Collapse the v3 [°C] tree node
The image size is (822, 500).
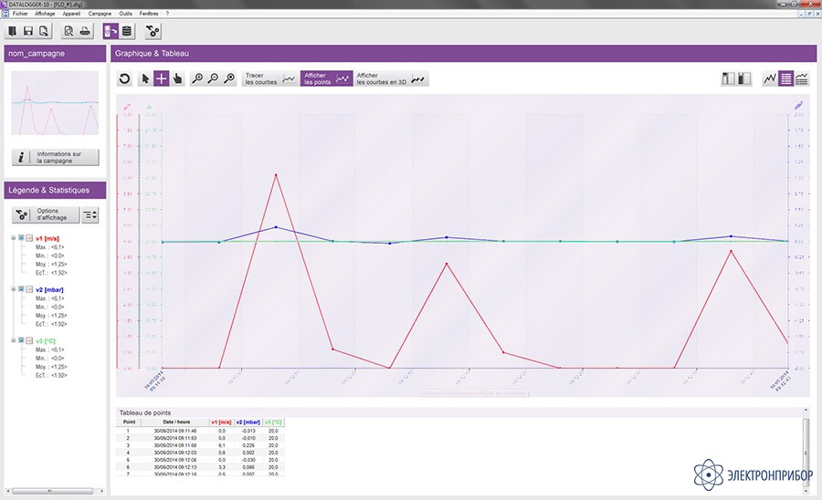(14, 340)
